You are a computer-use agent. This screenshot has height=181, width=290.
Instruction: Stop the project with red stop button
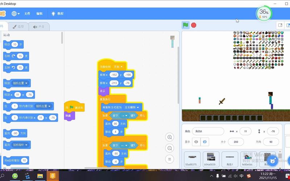(x=194, y=25)
